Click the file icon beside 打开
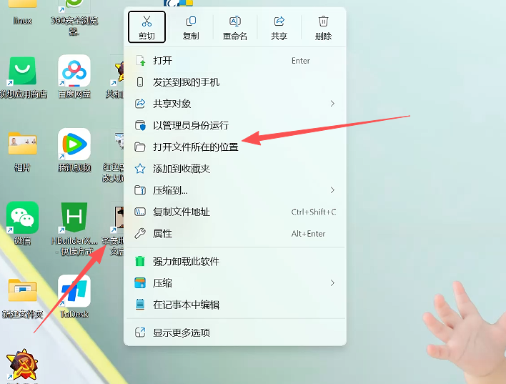This screenshot has width=506, height=384. (x=141, y=61)
